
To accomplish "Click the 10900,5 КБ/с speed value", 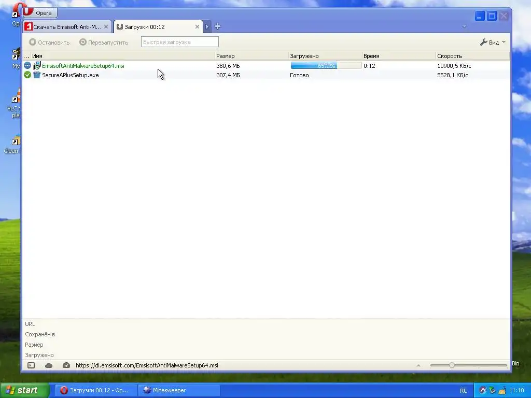I will (x=454, y=66).
